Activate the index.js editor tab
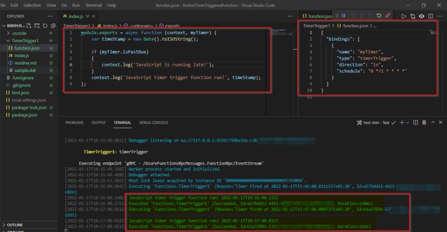The image size is (447, 232). click(x=76, y=16)
